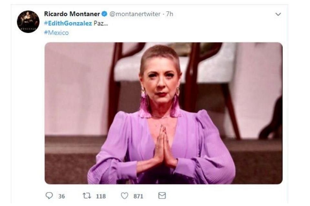This screenshot has width=310, height=206.
Task: Like the tweet with the heart icon
Action: click(x=125, y=196)
